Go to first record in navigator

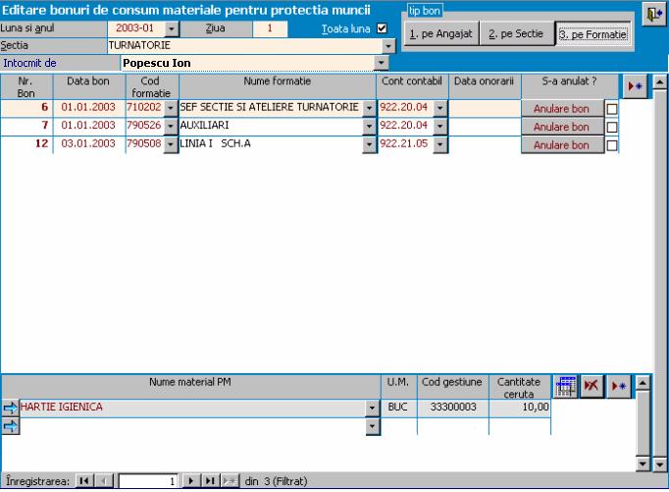click(85, 481)
